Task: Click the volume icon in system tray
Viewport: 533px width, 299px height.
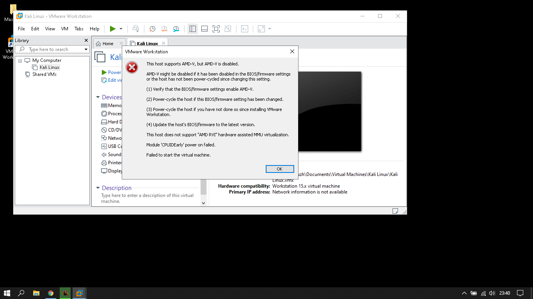Action: pyautogui.click(x=492, y=293)
